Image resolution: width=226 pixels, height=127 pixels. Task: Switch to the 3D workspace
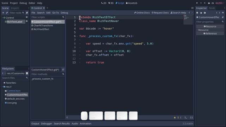tap(111, 3)
